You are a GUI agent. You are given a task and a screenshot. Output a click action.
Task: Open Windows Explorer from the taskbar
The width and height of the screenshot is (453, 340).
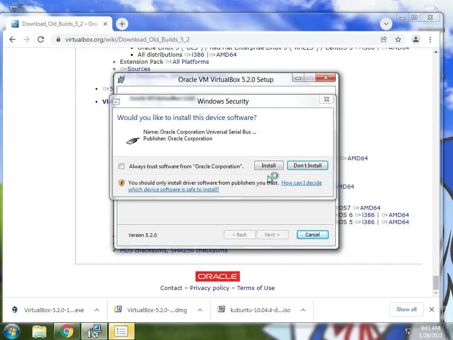coord(39,331)
